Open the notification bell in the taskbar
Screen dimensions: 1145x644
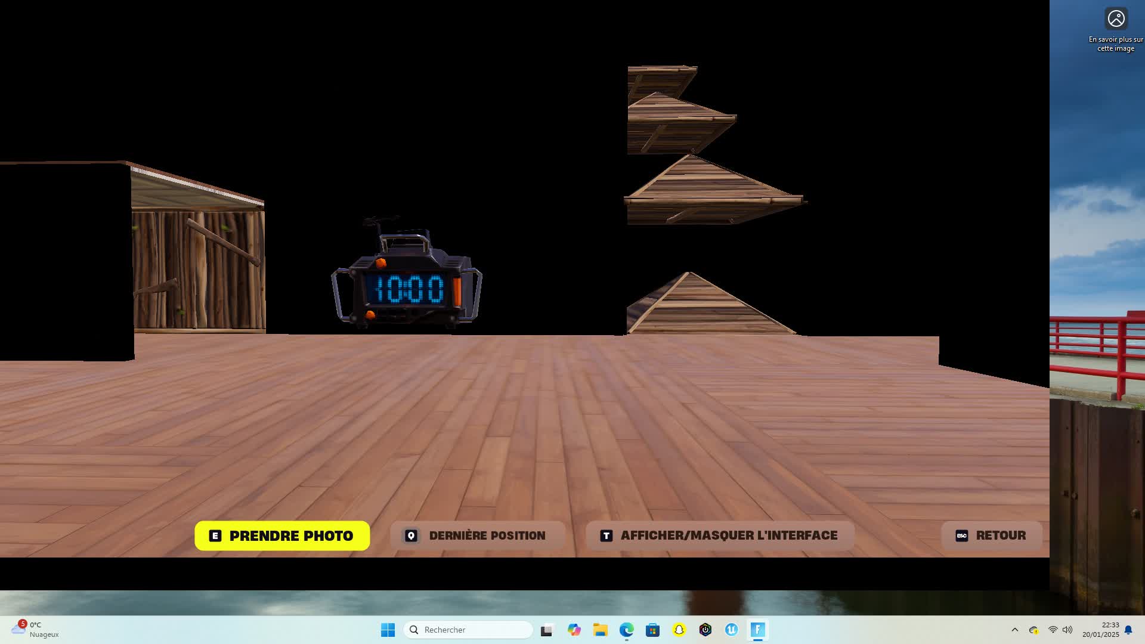1128,630
